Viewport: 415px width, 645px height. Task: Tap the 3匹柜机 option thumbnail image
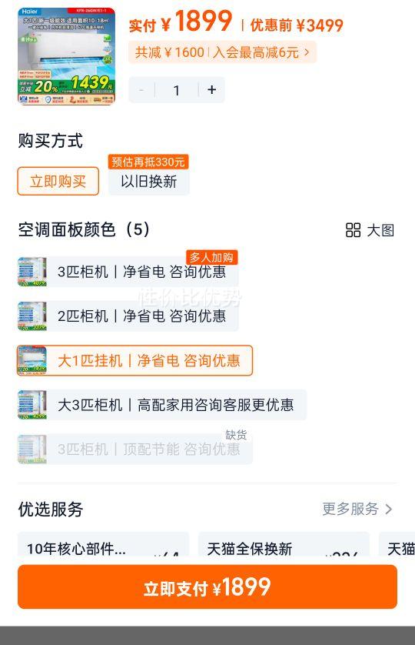[32, 272]
